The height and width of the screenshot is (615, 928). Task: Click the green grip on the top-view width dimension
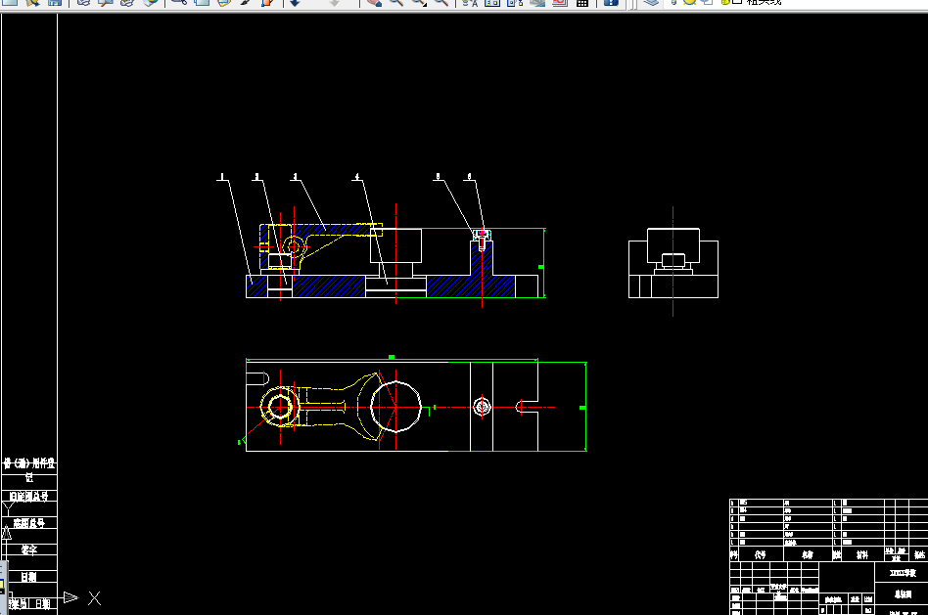392,357
